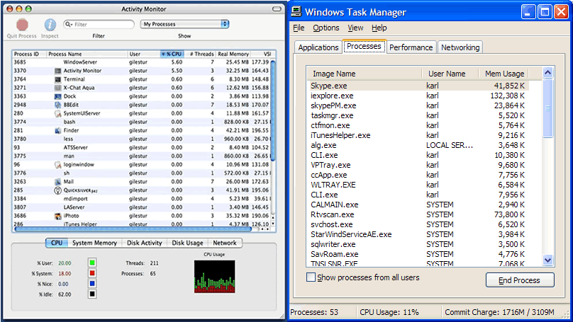Sort by the # Threads column
The image size is (573, 322).
[200, 54]
